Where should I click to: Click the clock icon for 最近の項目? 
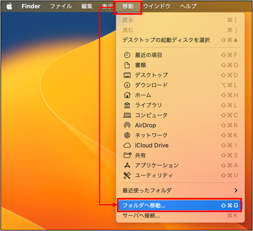127,55
